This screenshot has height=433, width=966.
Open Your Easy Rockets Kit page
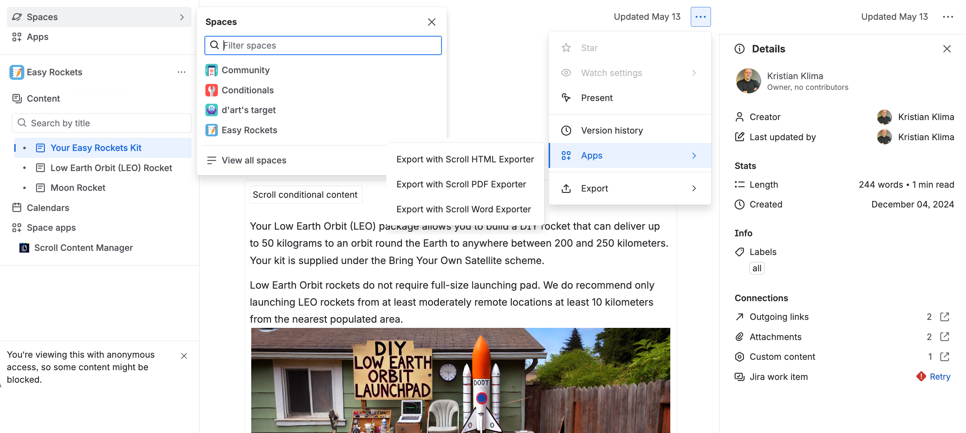point(103,148)
